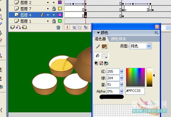The width and height of the screenshot is (171, 117).
Task: Delete layer with trash icon
Action: [x=58, y=27]
